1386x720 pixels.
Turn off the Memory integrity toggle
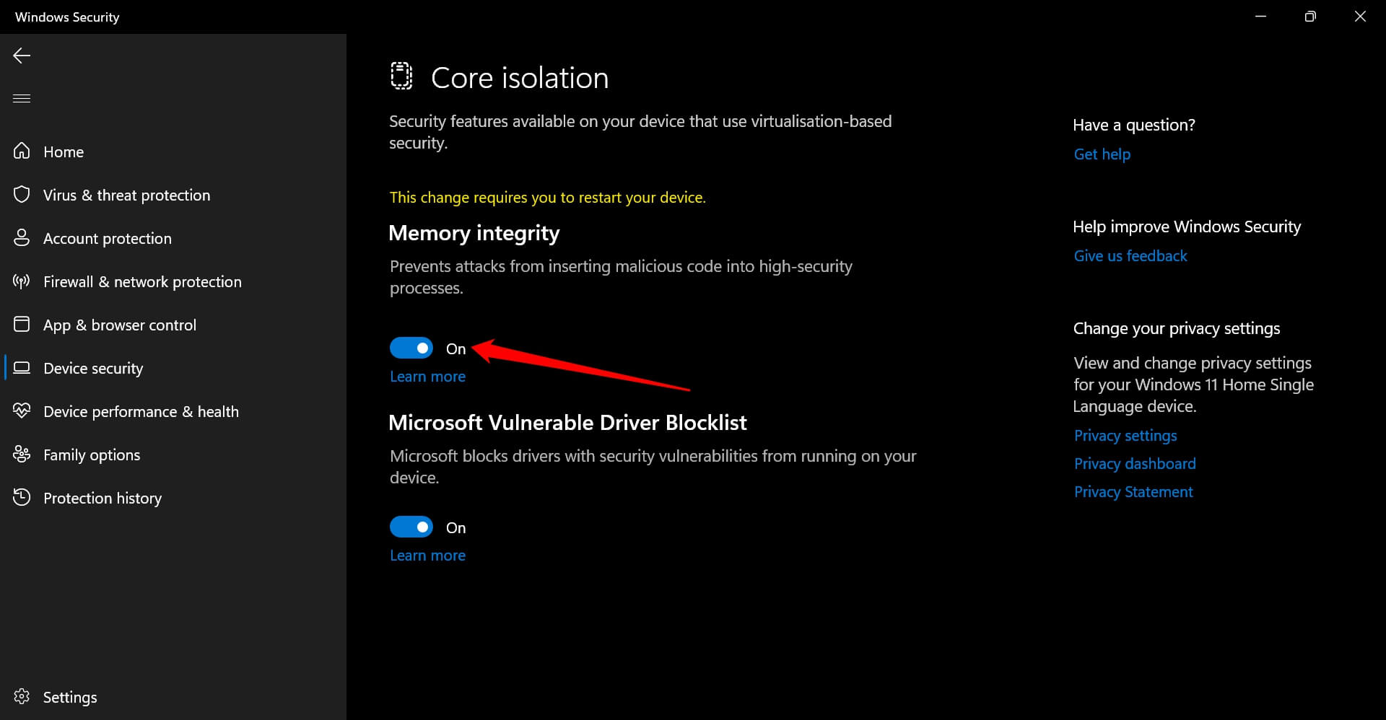coord(411,348)
